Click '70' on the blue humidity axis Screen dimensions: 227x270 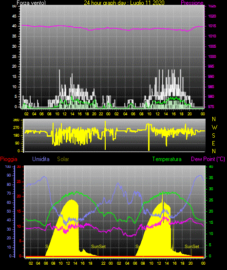pyautogui.click(x=9, y=193)
